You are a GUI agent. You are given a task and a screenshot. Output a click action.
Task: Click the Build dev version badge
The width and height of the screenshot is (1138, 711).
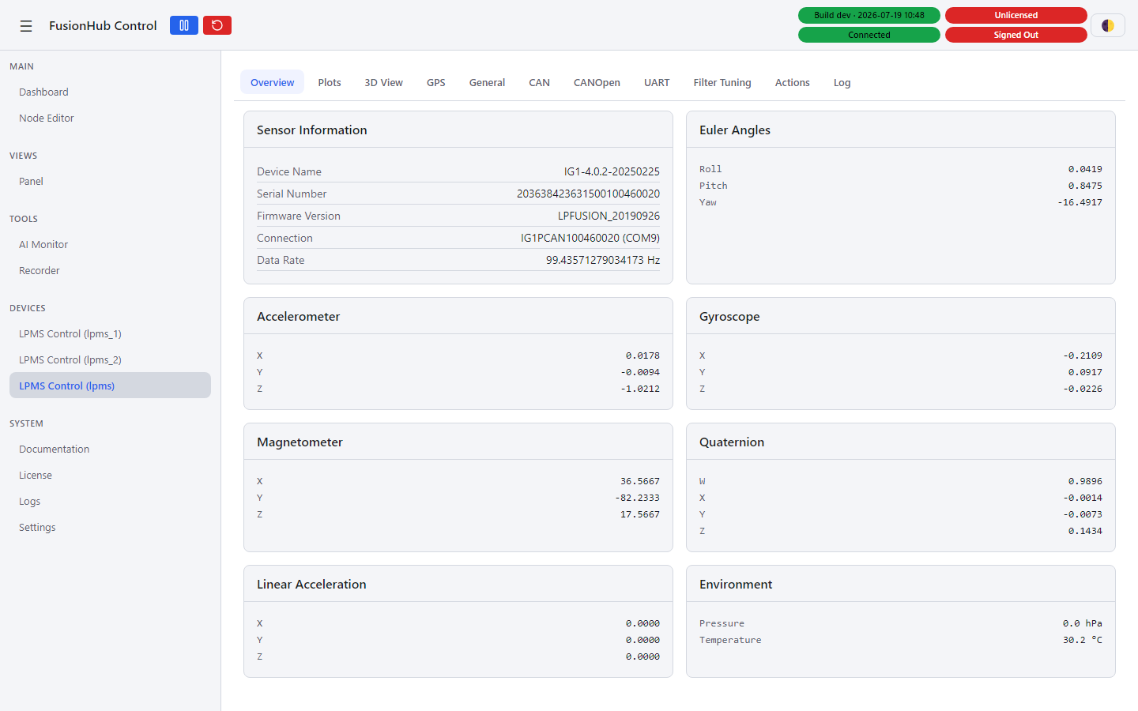869,15
